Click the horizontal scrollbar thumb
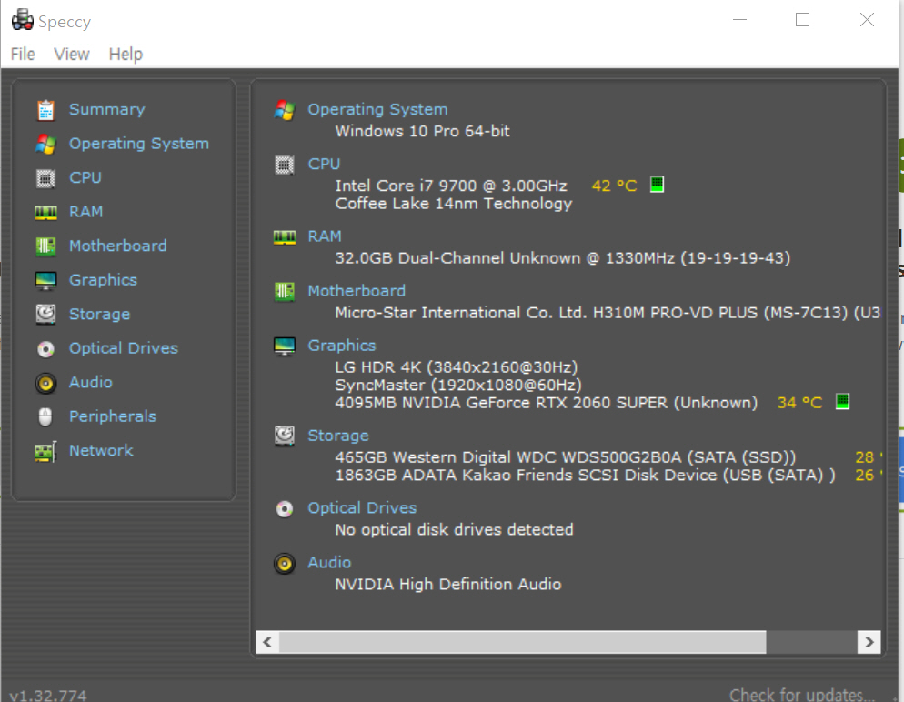Screen dimensions: 904x702 point(523,642)
